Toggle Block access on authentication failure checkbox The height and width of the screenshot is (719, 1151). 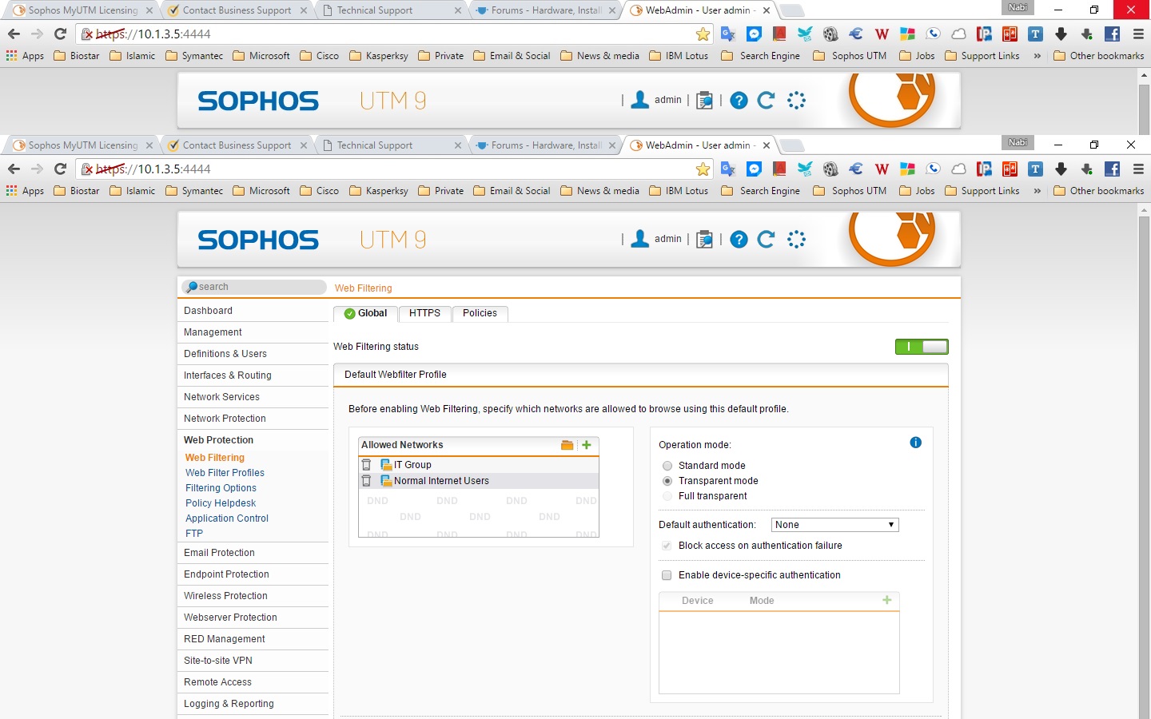[x=667, y=546]
